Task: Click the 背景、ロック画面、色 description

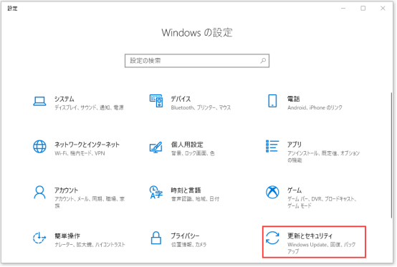Action: pyautogui.click(x=193, y=153)
